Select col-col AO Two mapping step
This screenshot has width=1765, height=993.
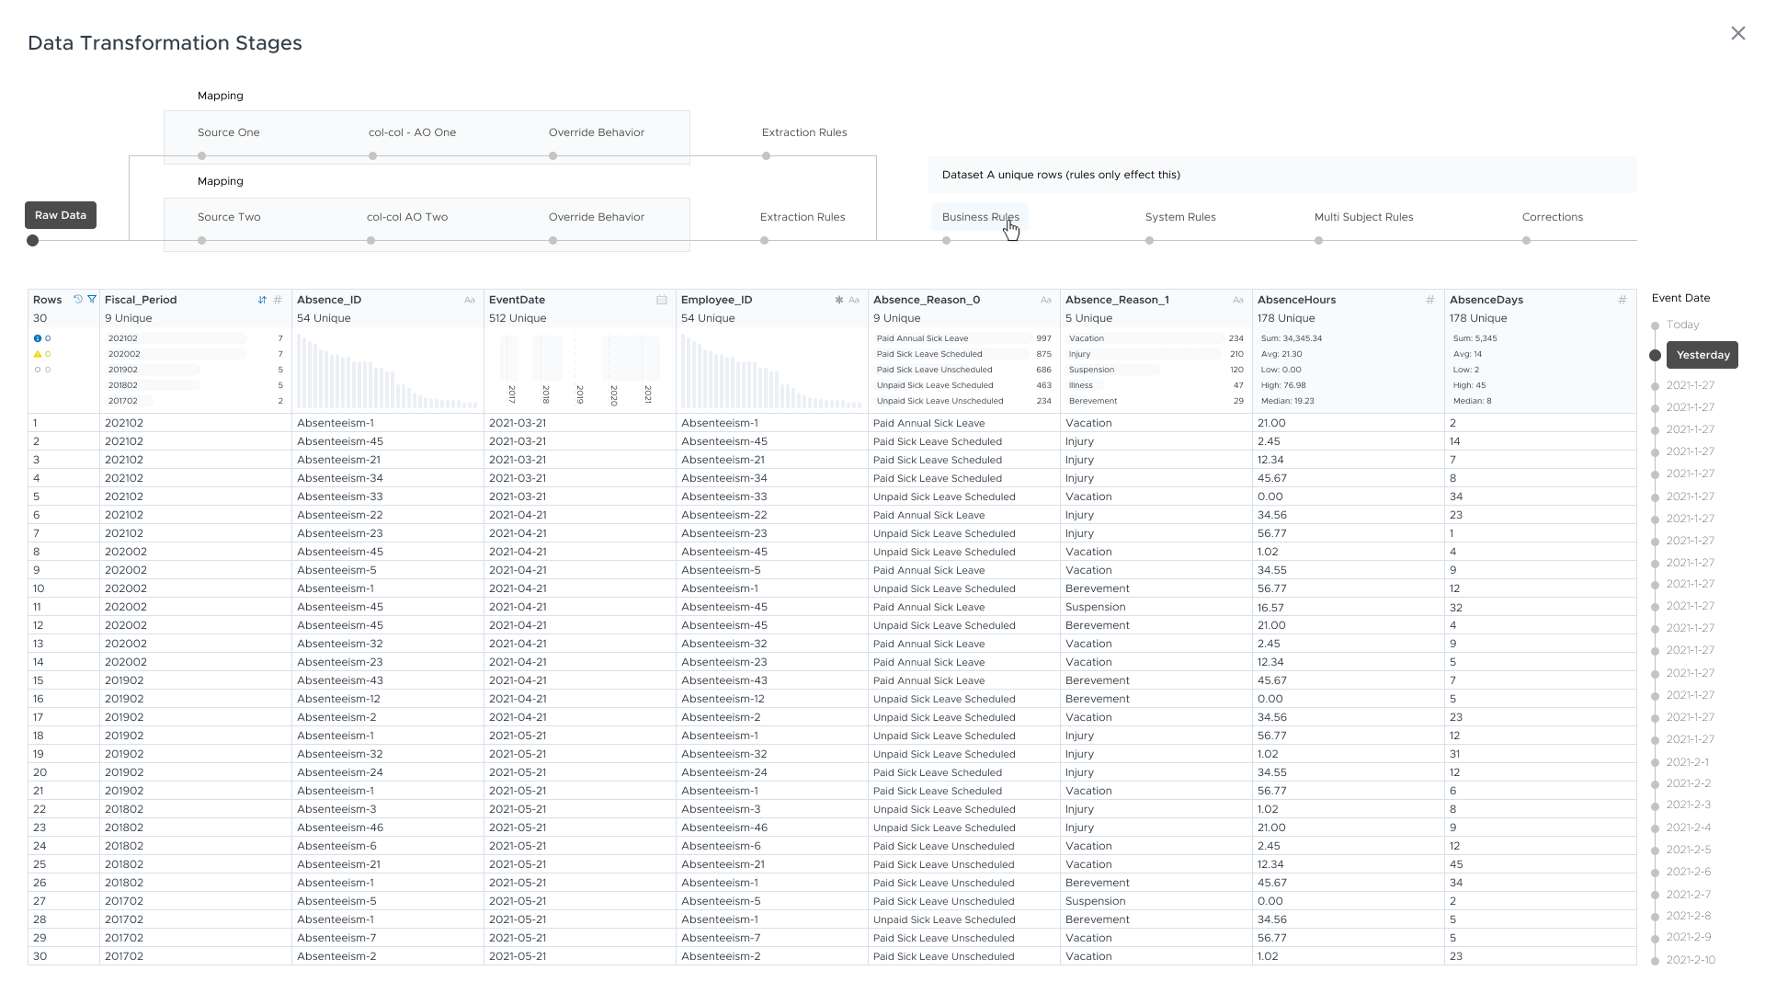(407, 217)
